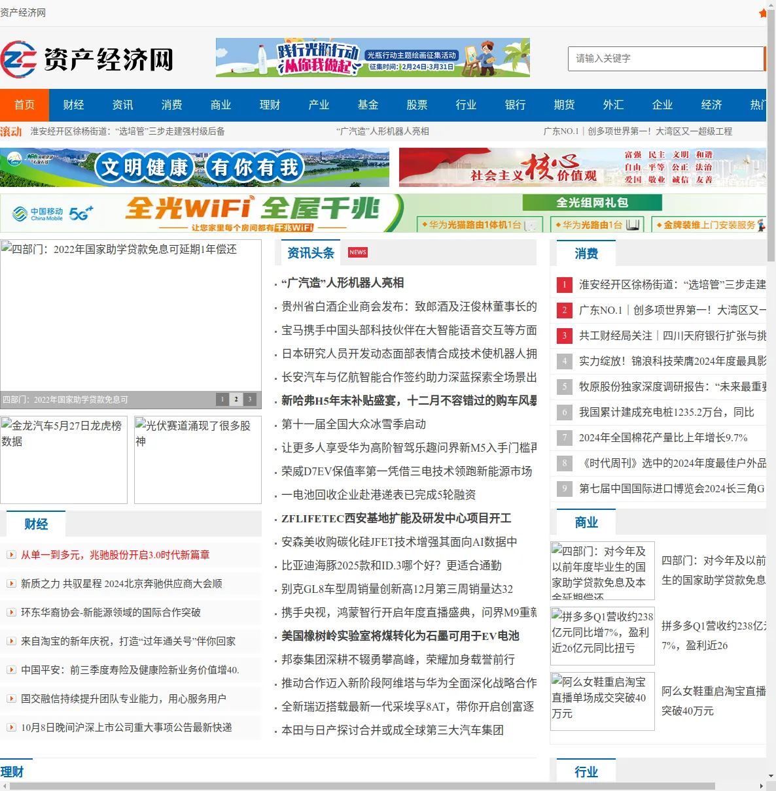Open 从单一到多元，兆驰股份 article

[x=115, y=555]
